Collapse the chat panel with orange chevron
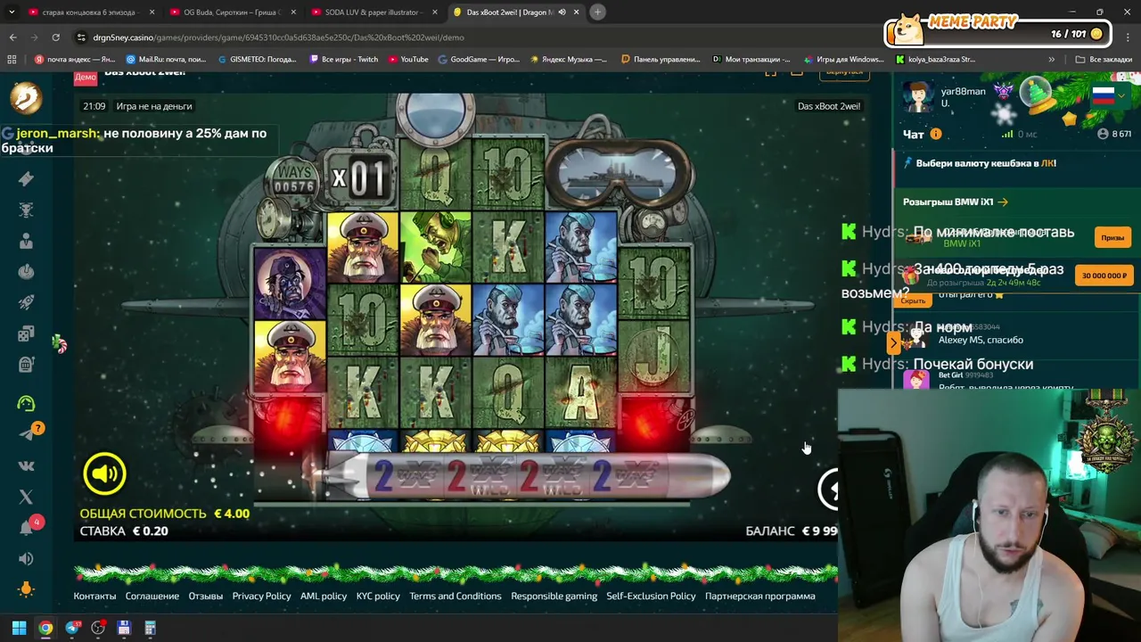1141x642 pixels. 893,342
